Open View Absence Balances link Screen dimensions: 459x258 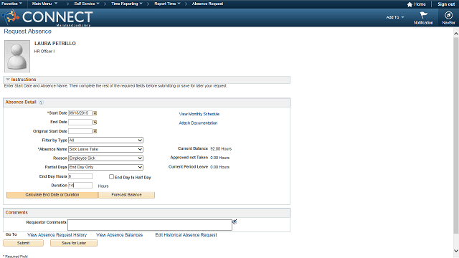[120, 235]
